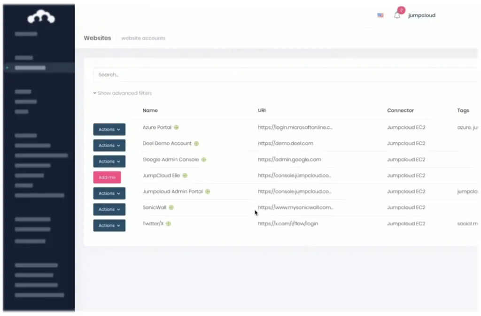Open the Actions dropdown for Azure Portal

click(x=109, y=129)
